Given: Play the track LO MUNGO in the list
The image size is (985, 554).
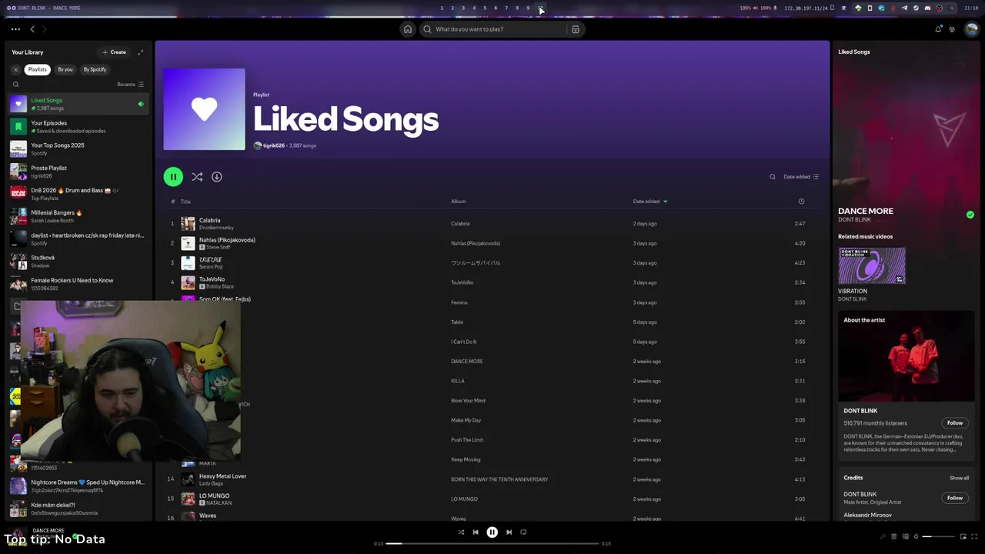Looking at the screenshot, I should click(x=492, y=499).
